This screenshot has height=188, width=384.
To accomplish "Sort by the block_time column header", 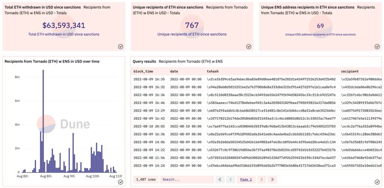I will point(144,71).
